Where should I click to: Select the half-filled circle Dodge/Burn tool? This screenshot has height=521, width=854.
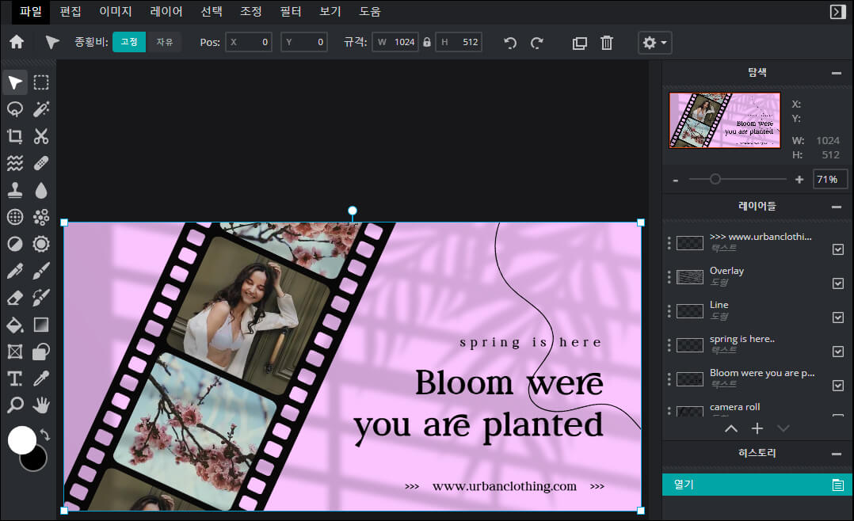point(15,244)
